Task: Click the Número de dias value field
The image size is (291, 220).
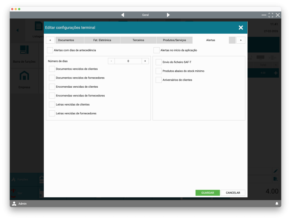Action: coord(128,61)
